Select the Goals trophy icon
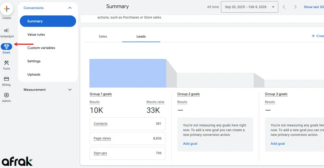This screenshot has height=168, width=324. (x=6, y=47)
